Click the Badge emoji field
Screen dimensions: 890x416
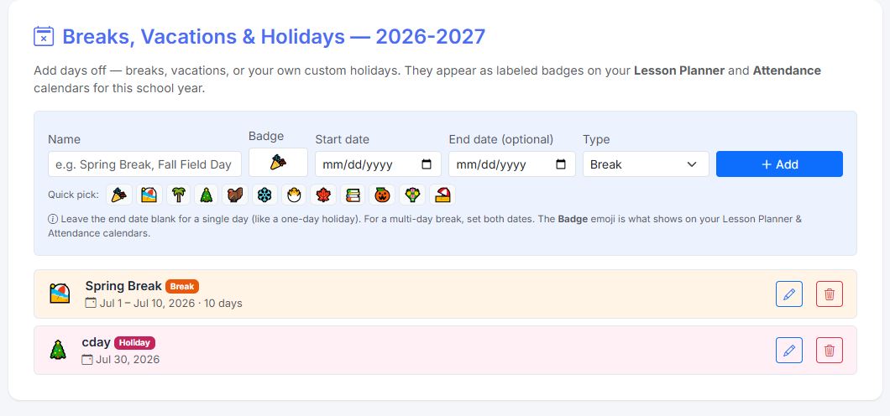[x=278, y=163]
